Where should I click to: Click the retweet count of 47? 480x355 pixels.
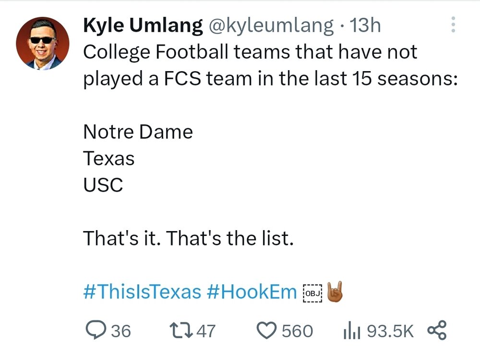coord(206,331)
